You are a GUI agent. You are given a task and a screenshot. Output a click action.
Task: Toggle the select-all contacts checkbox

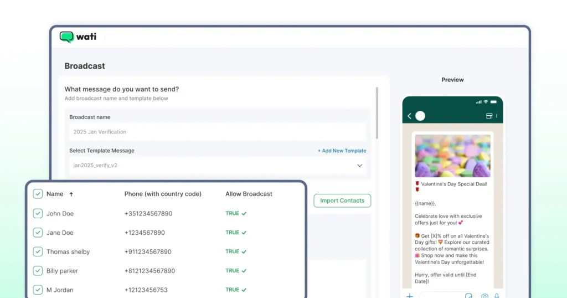[38, 194]
